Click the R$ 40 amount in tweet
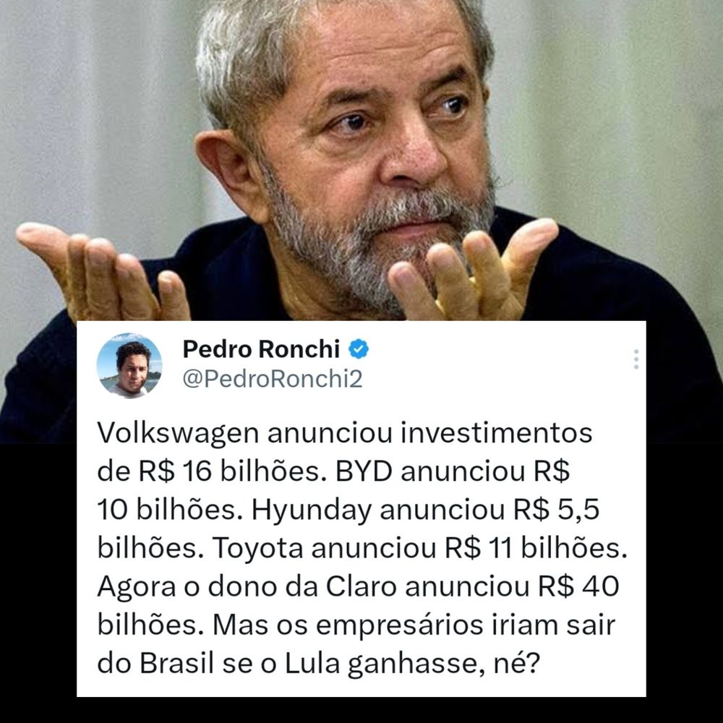Viewport: 723px width, 723px height. (x=578, y=586)
